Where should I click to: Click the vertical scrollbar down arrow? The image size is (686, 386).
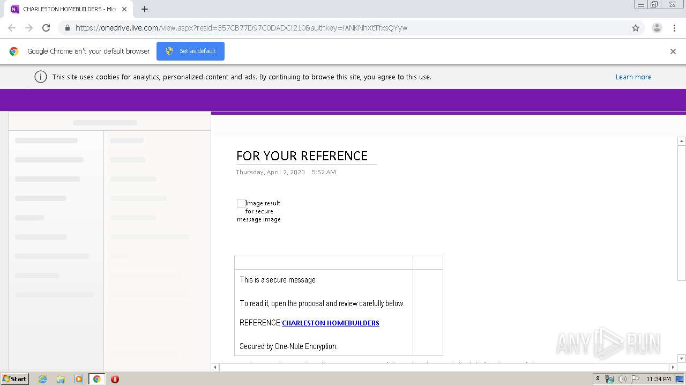tap(682, 359)
